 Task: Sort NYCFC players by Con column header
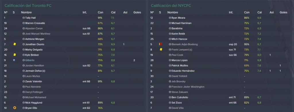point(247,12)
